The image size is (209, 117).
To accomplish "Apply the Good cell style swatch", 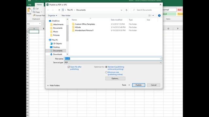I will (169, 14).
